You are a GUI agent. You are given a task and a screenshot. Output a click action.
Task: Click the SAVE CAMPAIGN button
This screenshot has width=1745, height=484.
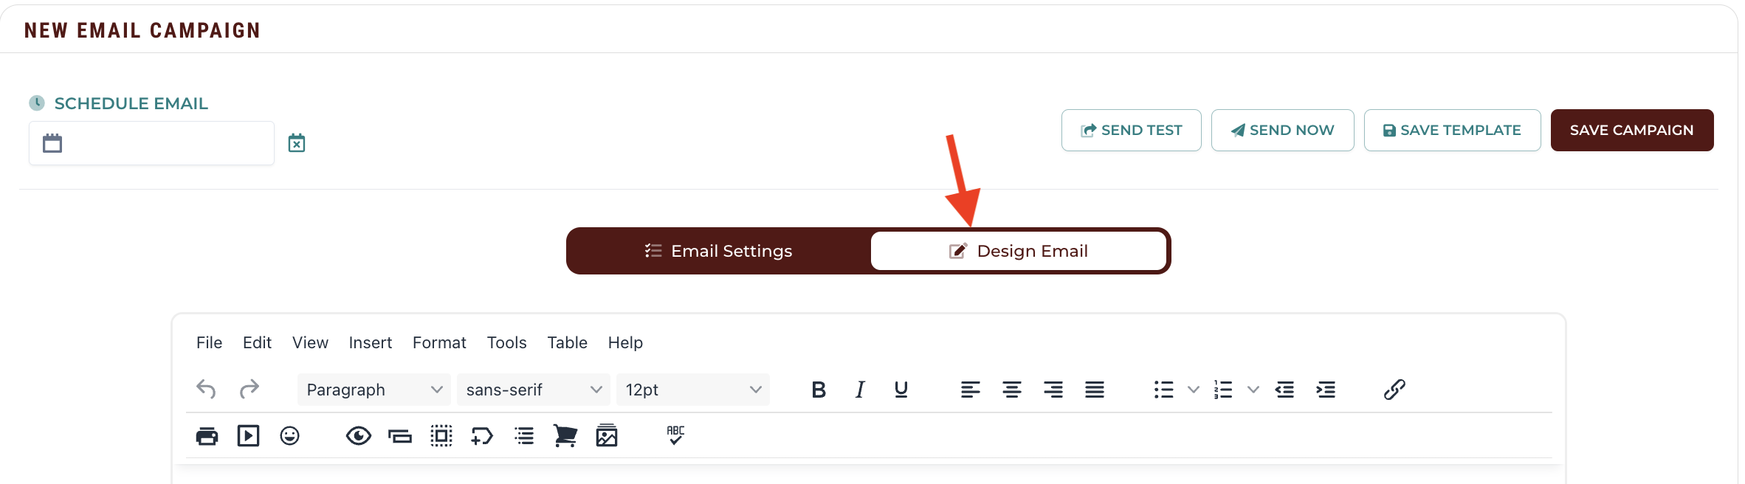1632,131
